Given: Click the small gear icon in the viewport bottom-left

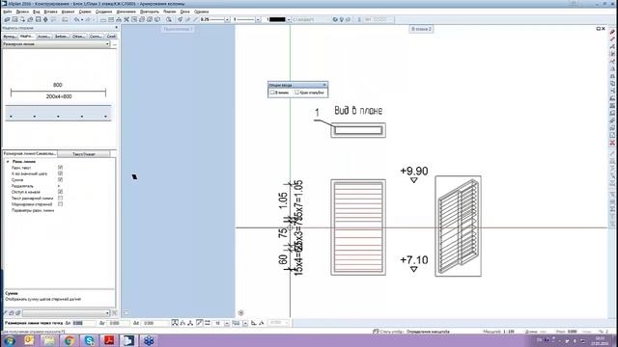Looking at the screenshot, I should coord(240,313).
